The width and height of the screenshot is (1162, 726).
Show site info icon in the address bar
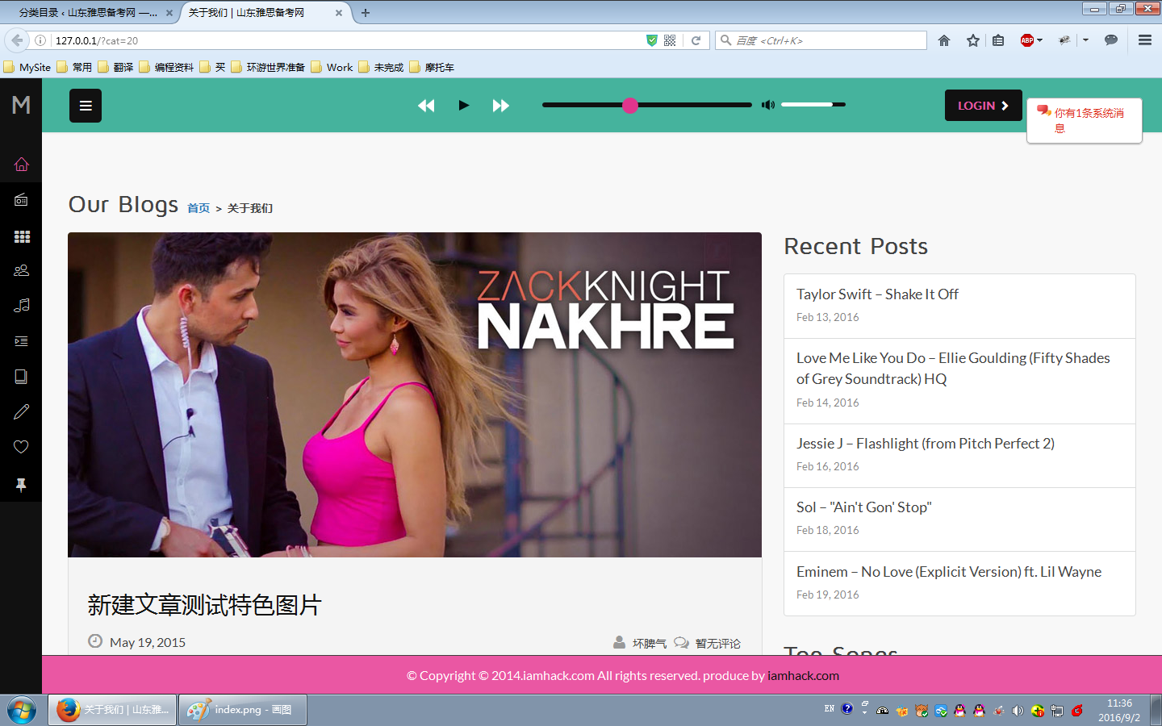(40, 40)
